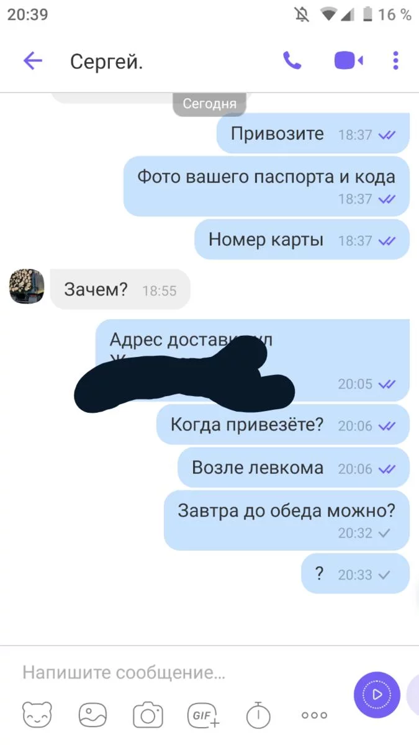
Task: Expand more attachment options dots
Action: tap(314, 715)
